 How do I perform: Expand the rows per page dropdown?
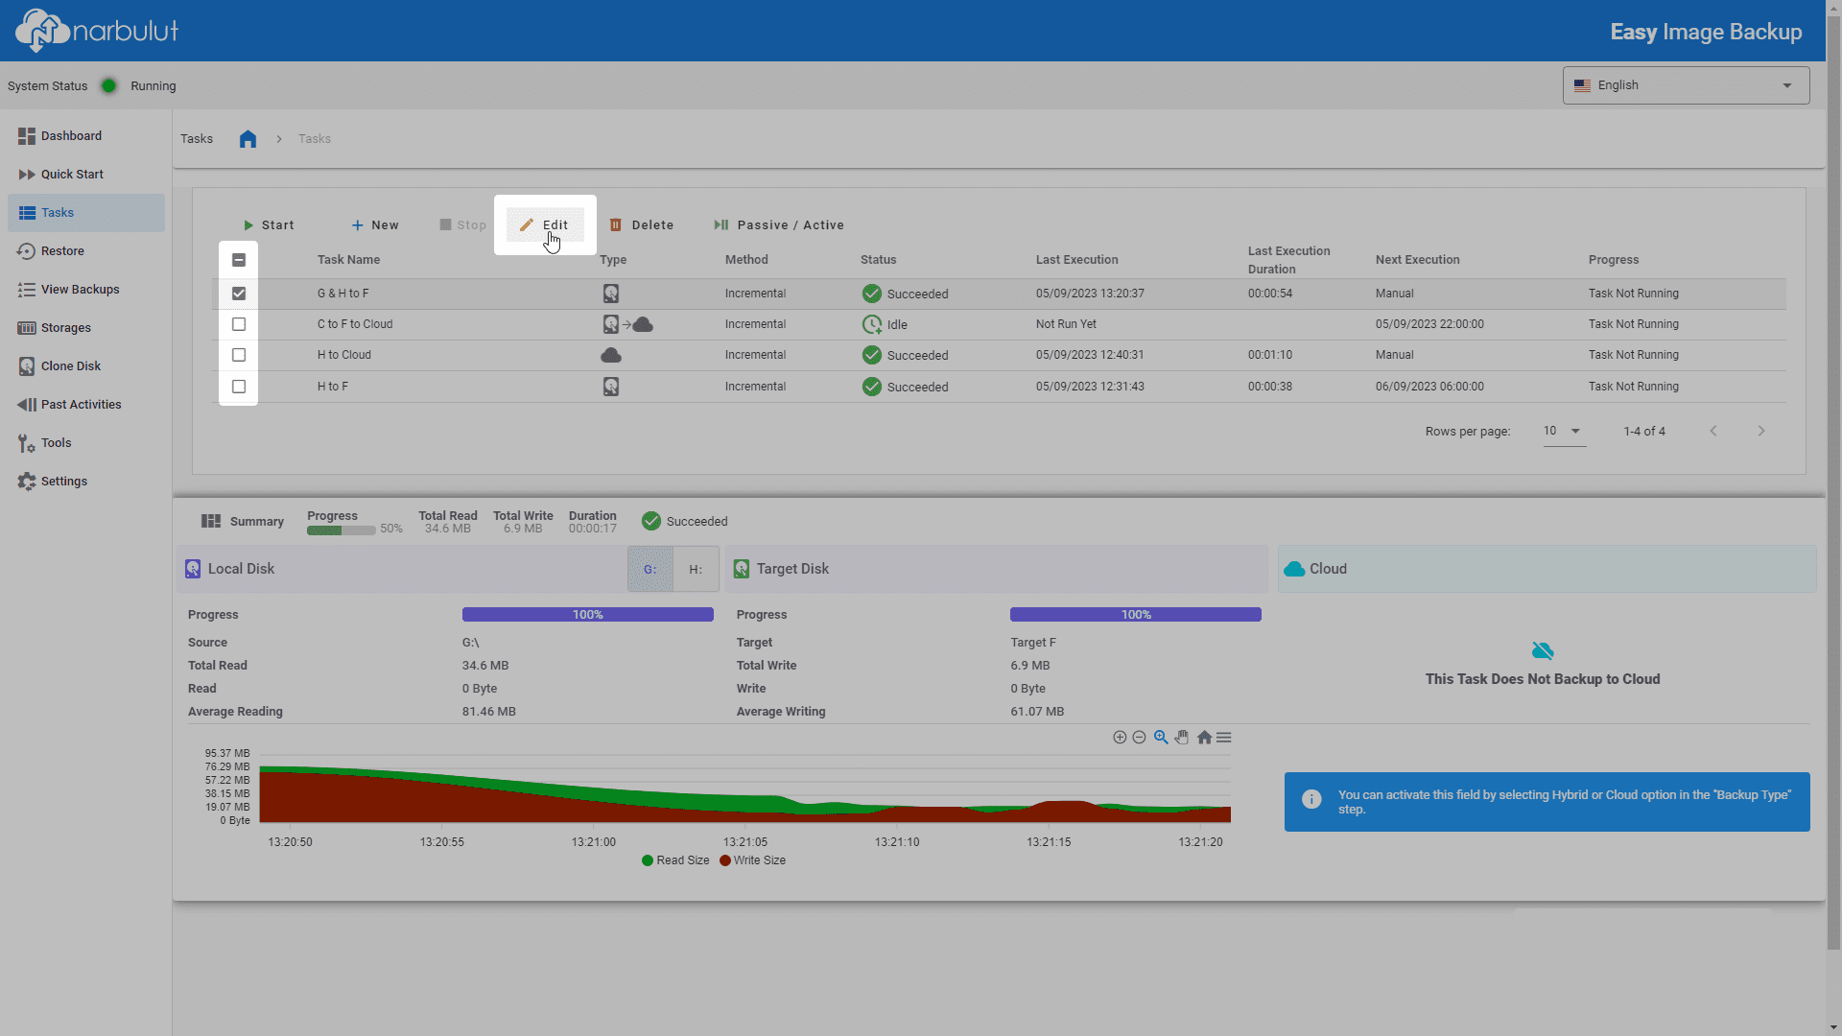[x=1564, y=432]
